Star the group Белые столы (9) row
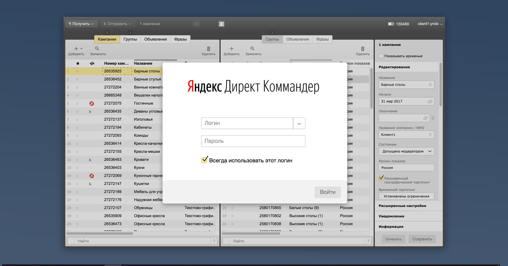The width and height of the screenshot is (508, 266). coord(232,208)
